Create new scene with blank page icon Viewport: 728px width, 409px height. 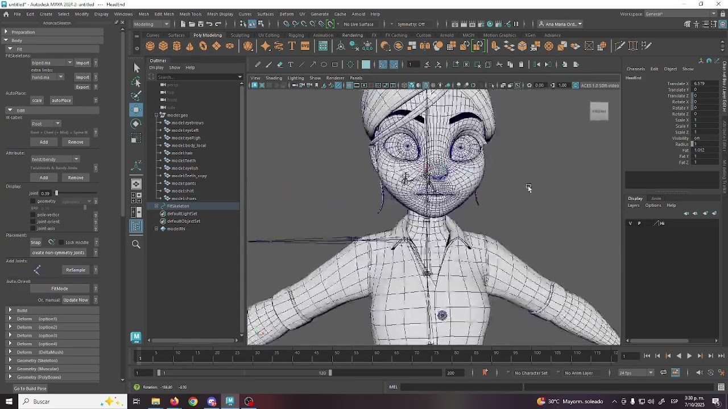[183, 24]
